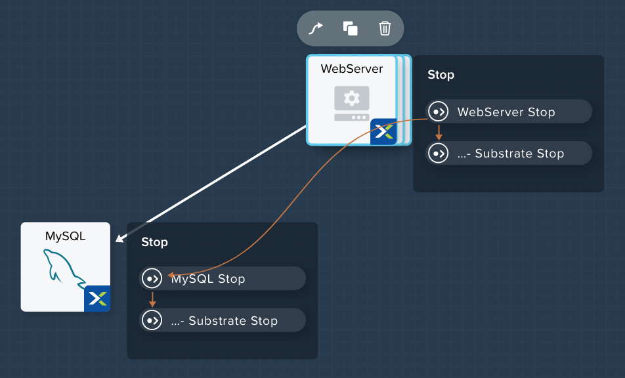This screenshot has width=625, height=378.
Task: Click the Nutanix badge on MySQL tile
Action: (x=97, y=299)
